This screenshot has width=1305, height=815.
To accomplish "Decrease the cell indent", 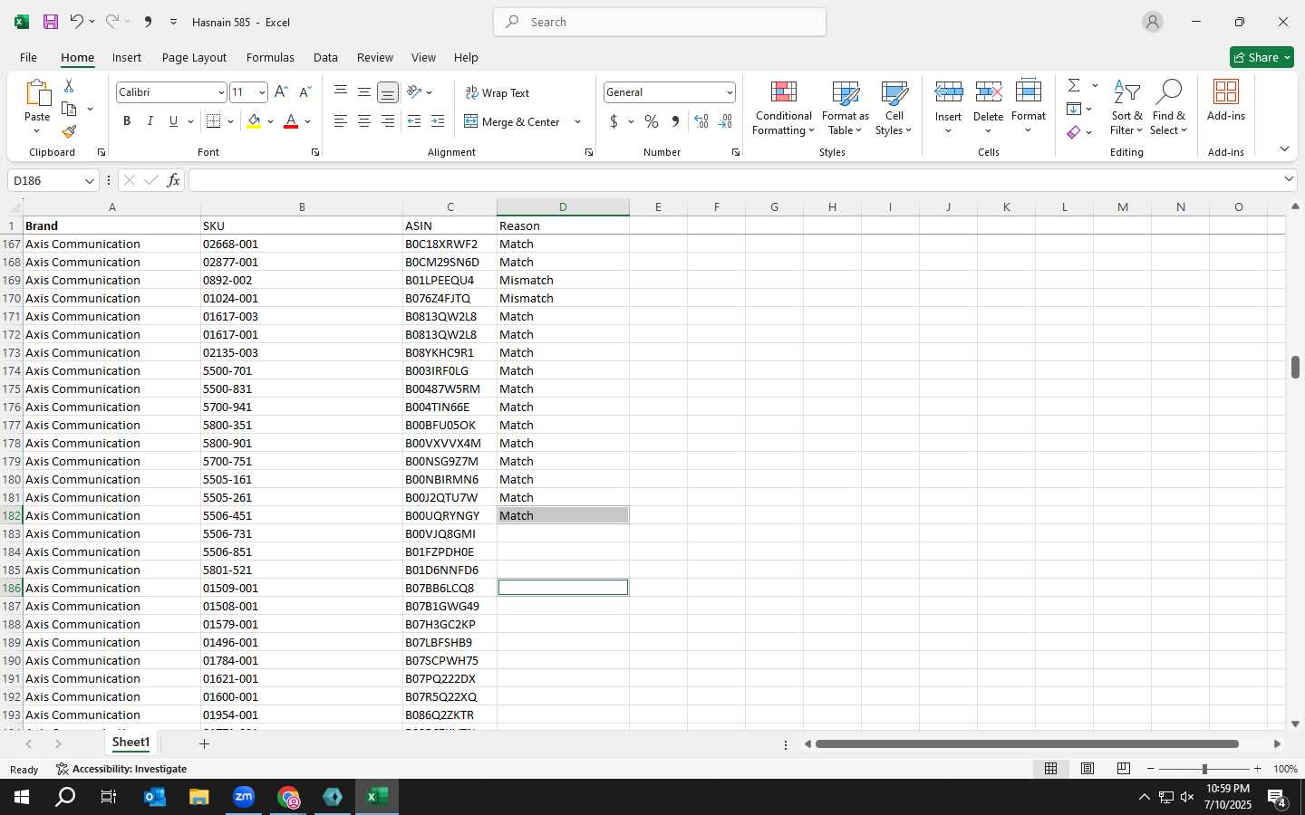I will point(414,121).
